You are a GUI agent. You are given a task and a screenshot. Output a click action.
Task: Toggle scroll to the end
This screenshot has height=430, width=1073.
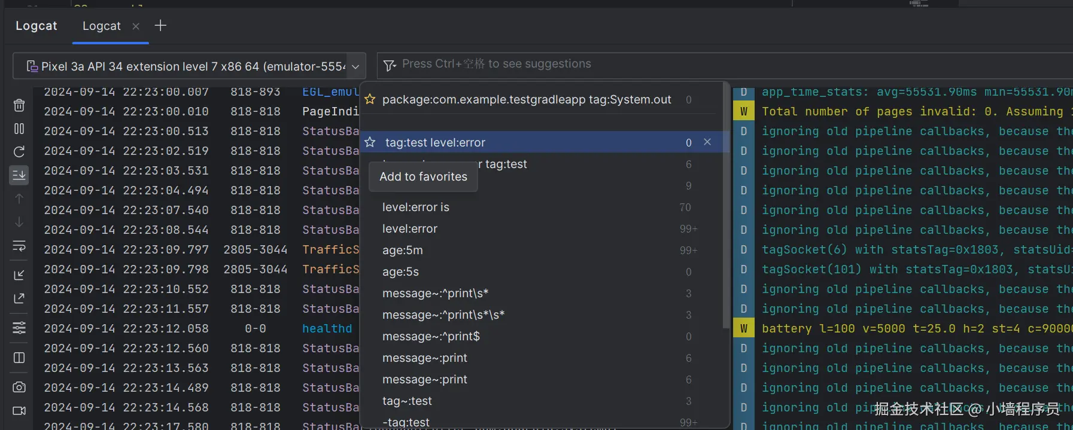point(19,175)
